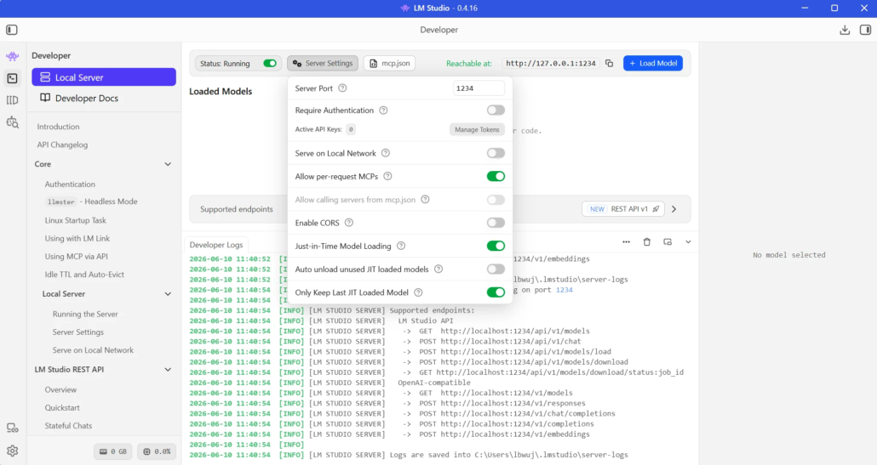Show help for Server Port
Screen dimensions: 877x465
(342, 88)
